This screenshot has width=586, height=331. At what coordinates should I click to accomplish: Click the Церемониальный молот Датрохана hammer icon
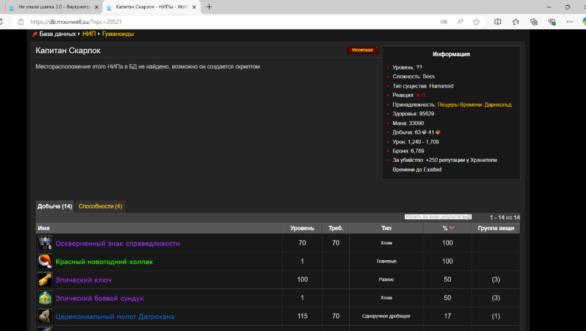click(x=45, y=316)
